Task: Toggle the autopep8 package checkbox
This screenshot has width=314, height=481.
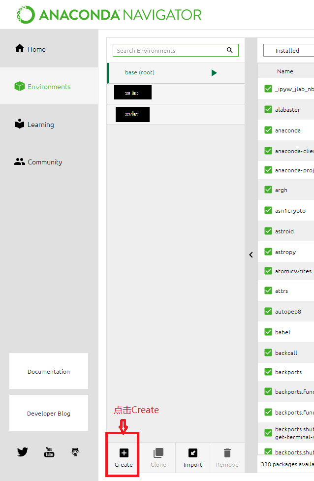Action: point(268,311)
